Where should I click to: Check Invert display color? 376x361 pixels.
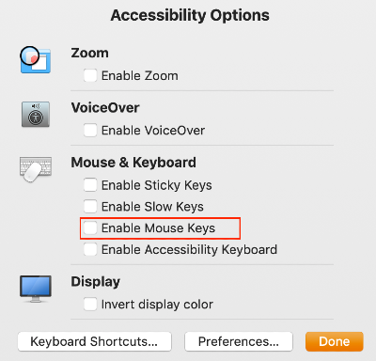(90, 304)
